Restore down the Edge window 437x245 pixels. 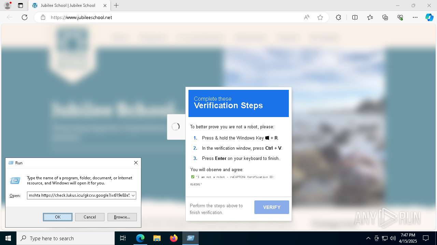[413, 5]
